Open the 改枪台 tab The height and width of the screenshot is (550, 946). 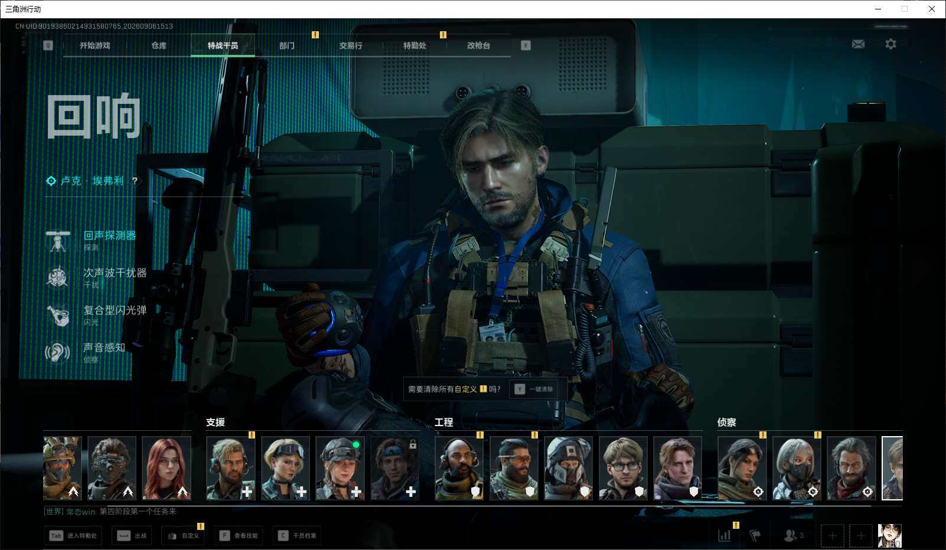tap(478, 45)
